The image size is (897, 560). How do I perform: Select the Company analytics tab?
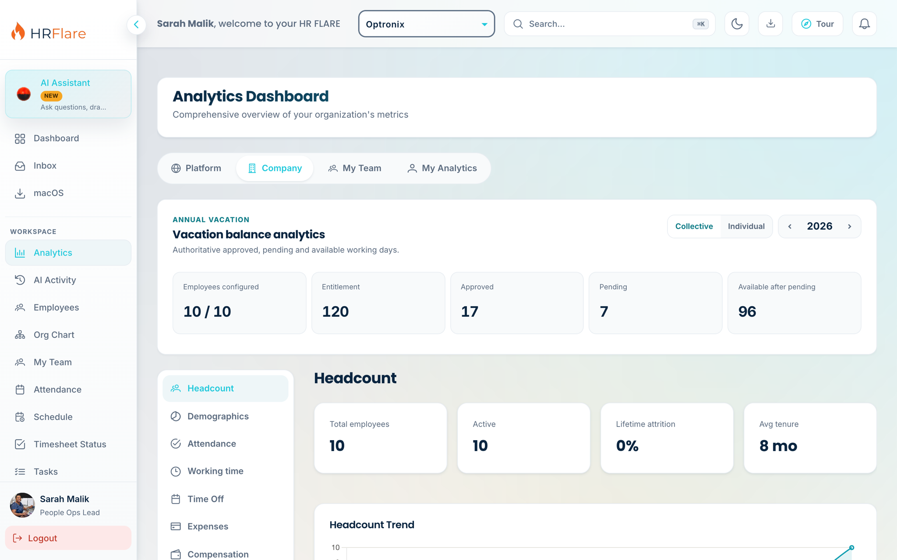pyautogui.click(x=275, y=168)
